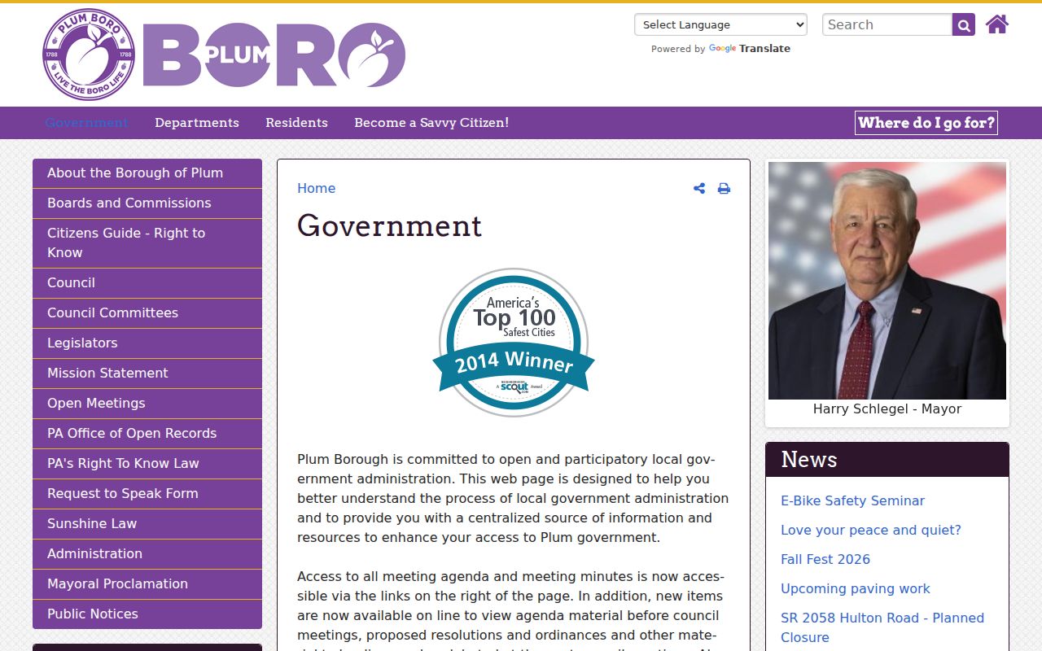Image resolution: width=1042 pixels, height=651 pixels.
Task: Open the Request to Speak Form
Action: point(147,494)
